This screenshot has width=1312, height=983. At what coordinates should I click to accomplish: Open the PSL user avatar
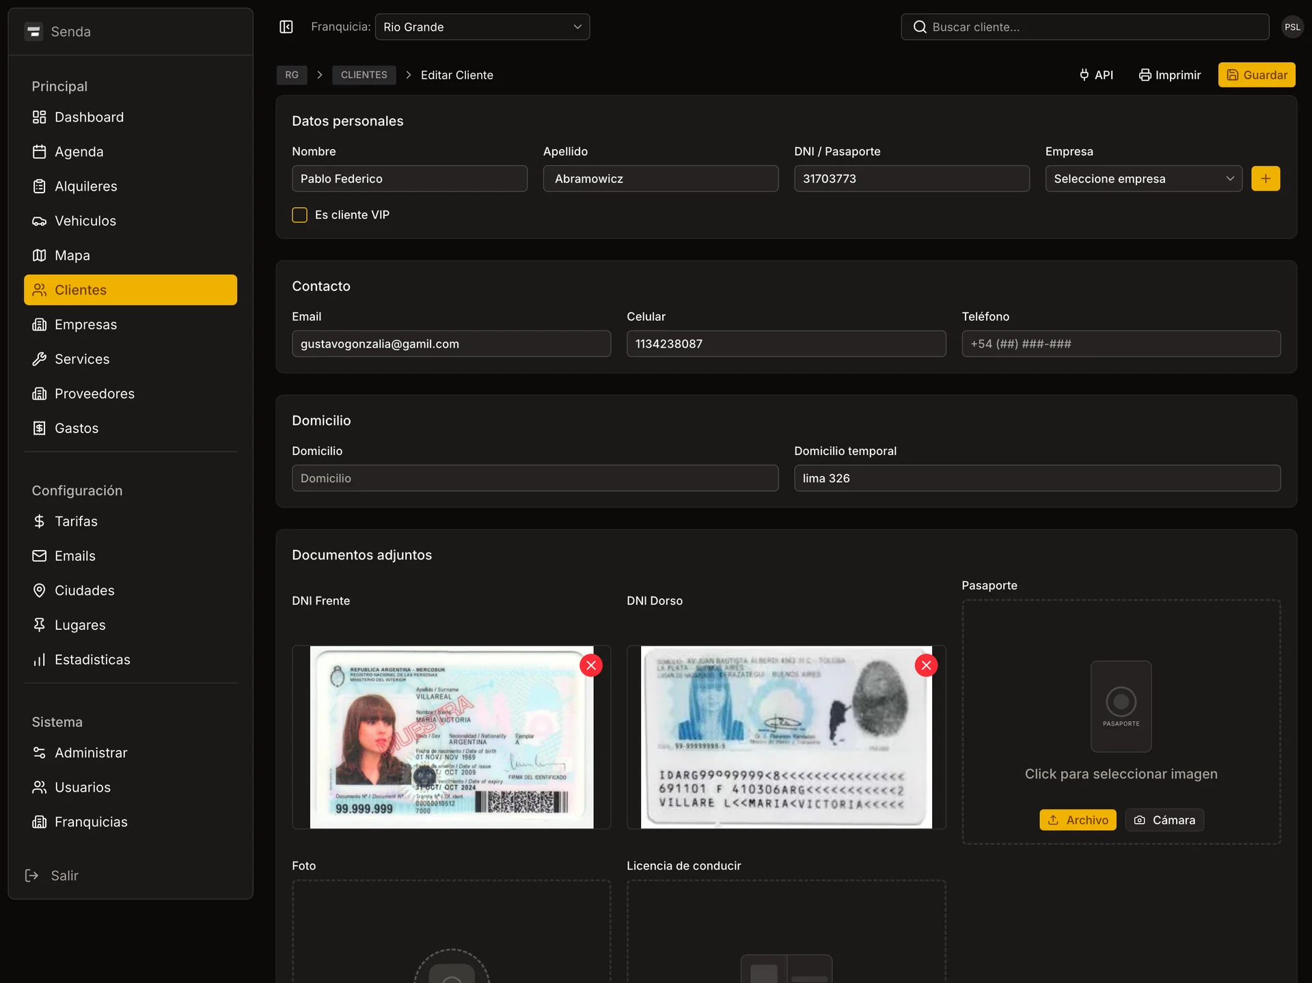point(1291,27)
